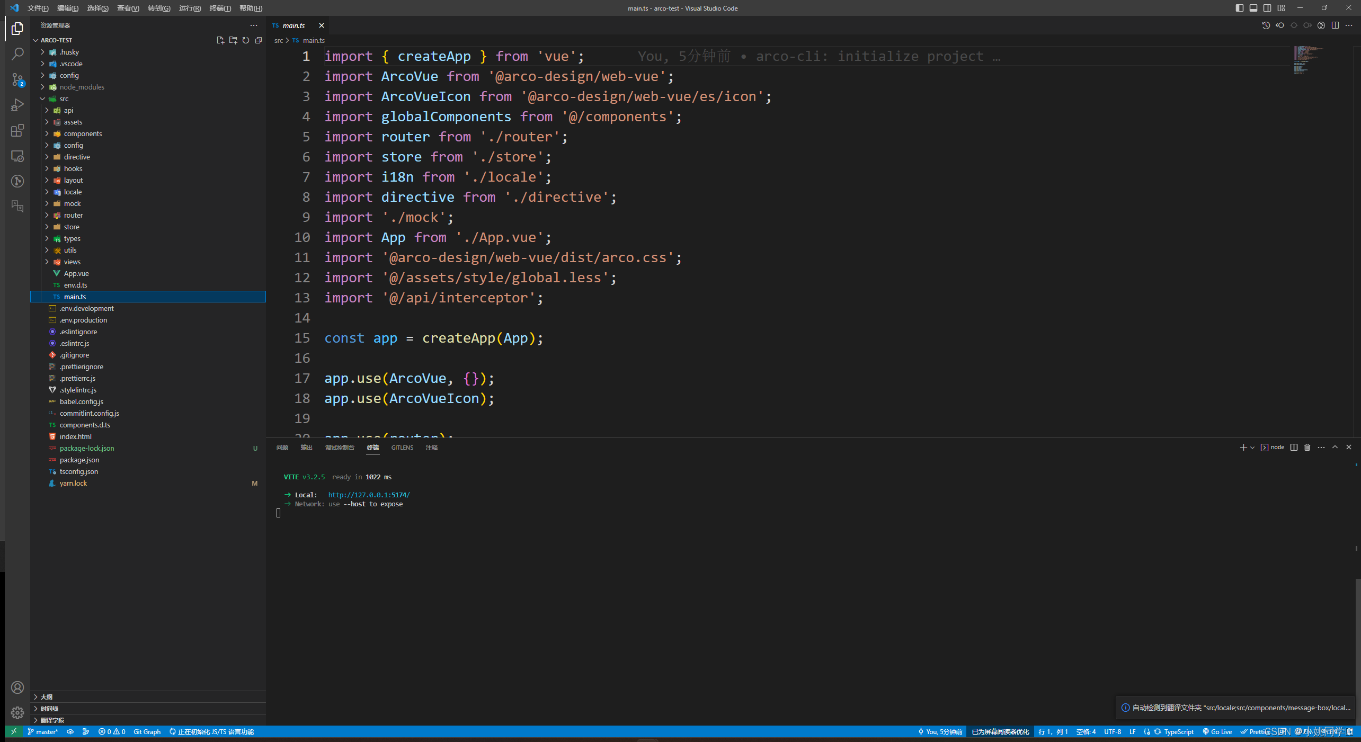Switch to the GITLENS panel tab

tap(402, 448)
